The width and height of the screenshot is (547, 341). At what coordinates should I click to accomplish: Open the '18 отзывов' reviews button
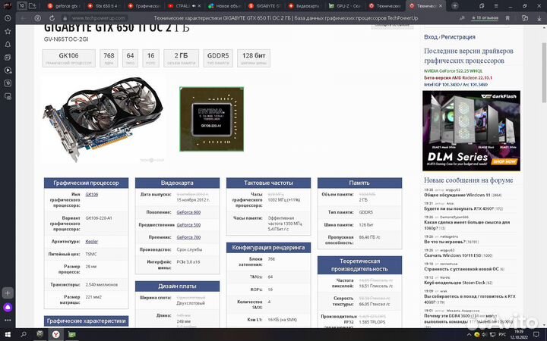(x=485, y=17)
